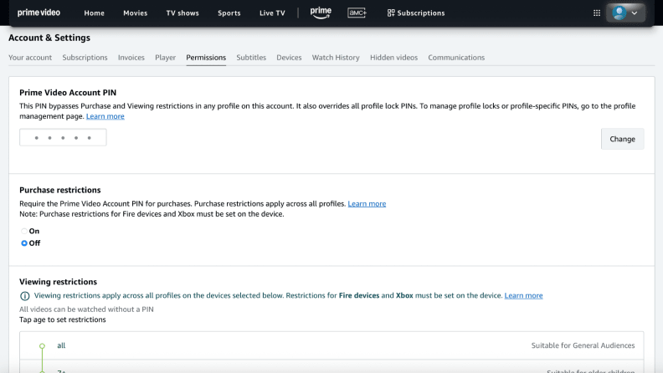Open Subscriptions in top navigation bar
This screenshot has width=663, height=373.
(x=416, y=13)
